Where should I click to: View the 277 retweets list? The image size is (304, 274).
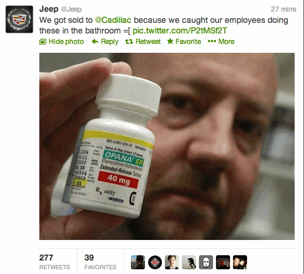[55, 262]
